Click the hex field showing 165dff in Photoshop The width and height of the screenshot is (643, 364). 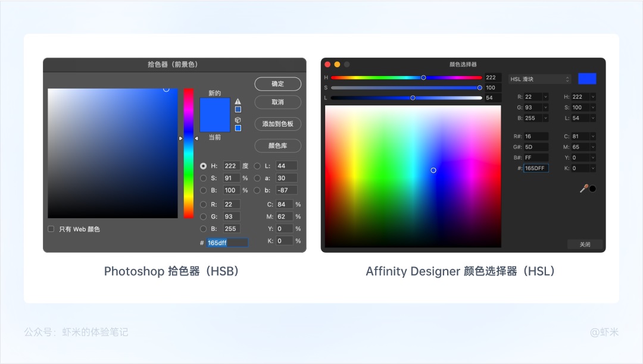(227, 243)
